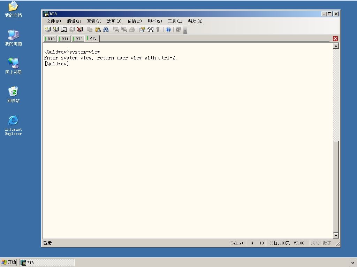Select the 回收站 recycle bin icon
Viewport: 357px width, 267px height.
[13, 95]
